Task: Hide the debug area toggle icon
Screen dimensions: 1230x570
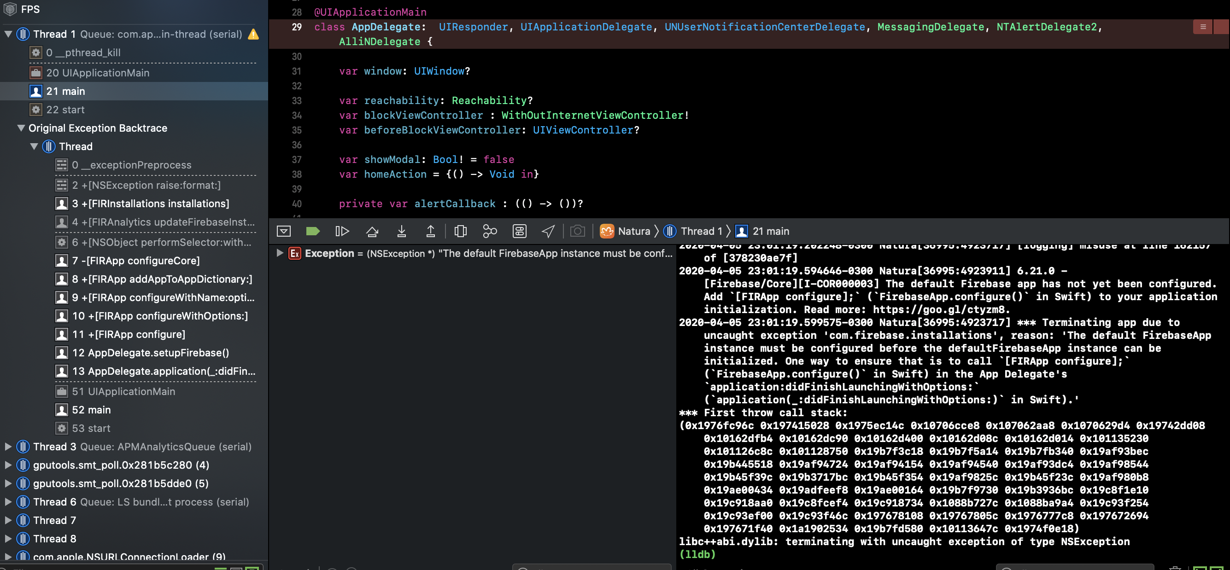Action: click(284, 232)
